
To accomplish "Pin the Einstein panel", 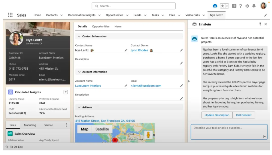I will (x=260, y=24).
